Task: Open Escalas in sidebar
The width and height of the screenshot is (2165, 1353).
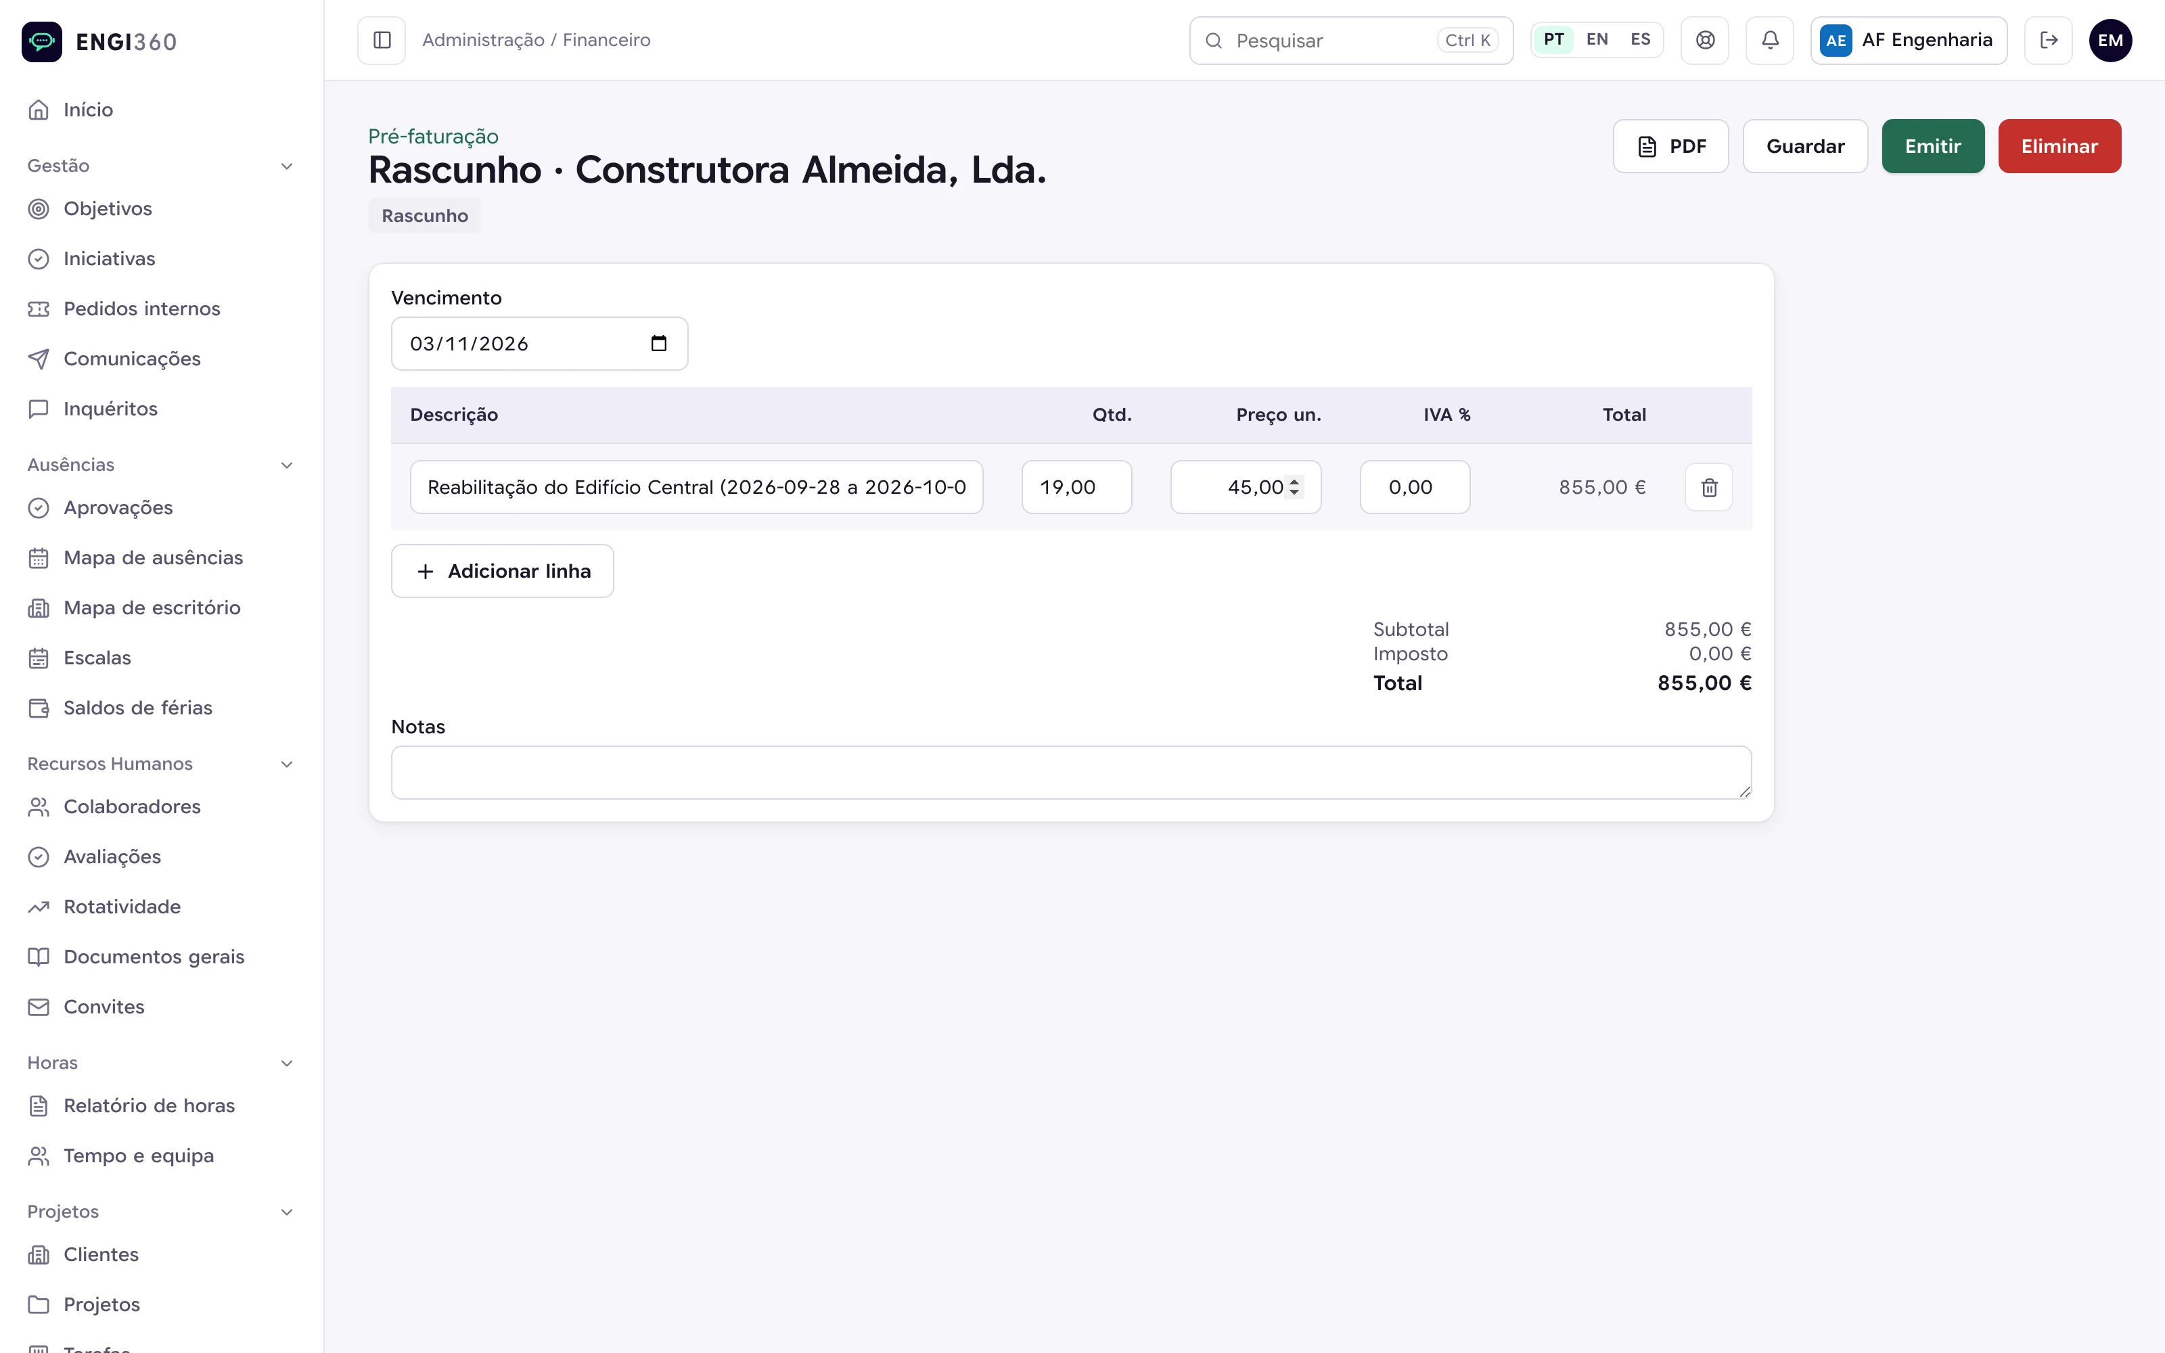Action: tap(162, 658)
